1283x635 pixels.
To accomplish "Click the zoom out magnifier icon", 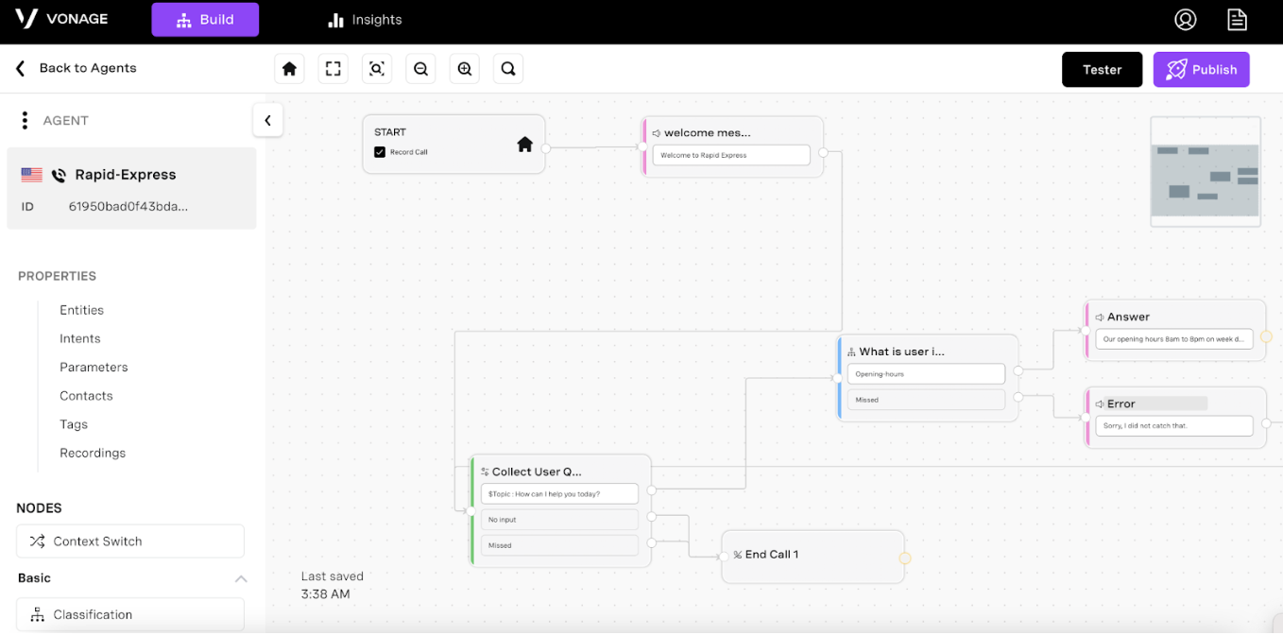I will [x=420, y=69].
